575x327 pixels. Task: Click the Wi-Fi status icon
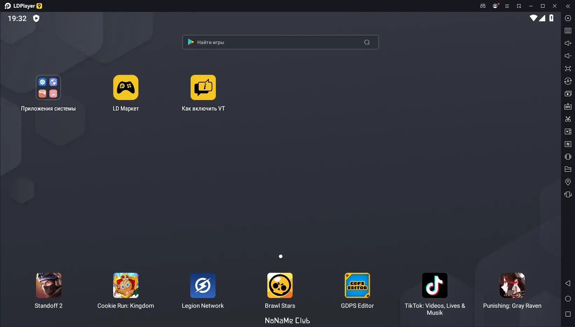533,18
